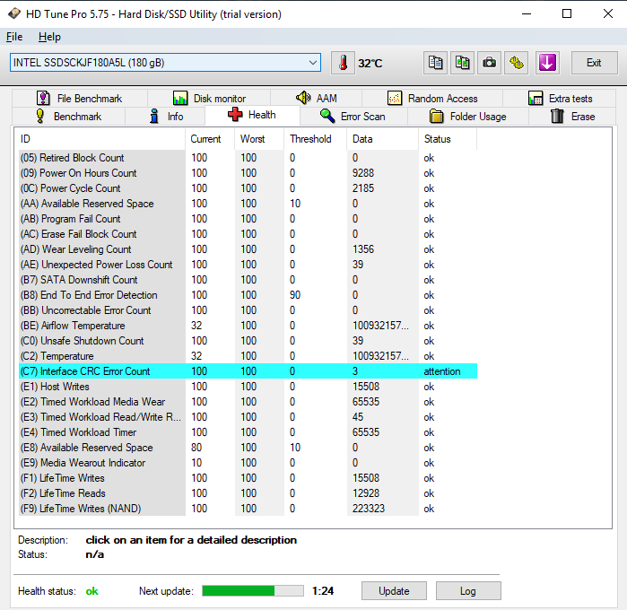Select (E2) Timed Workload Media Wear row
Viewport: 627px width, 610px height.
pos(248,402)
